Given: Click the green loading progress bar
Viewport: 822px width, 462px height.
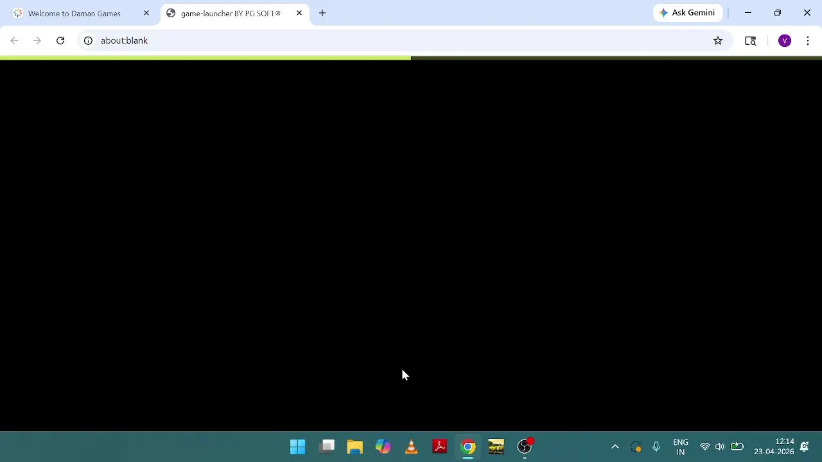Looking at the screenshot, I should pyautogui.click(x=205, y=58).
